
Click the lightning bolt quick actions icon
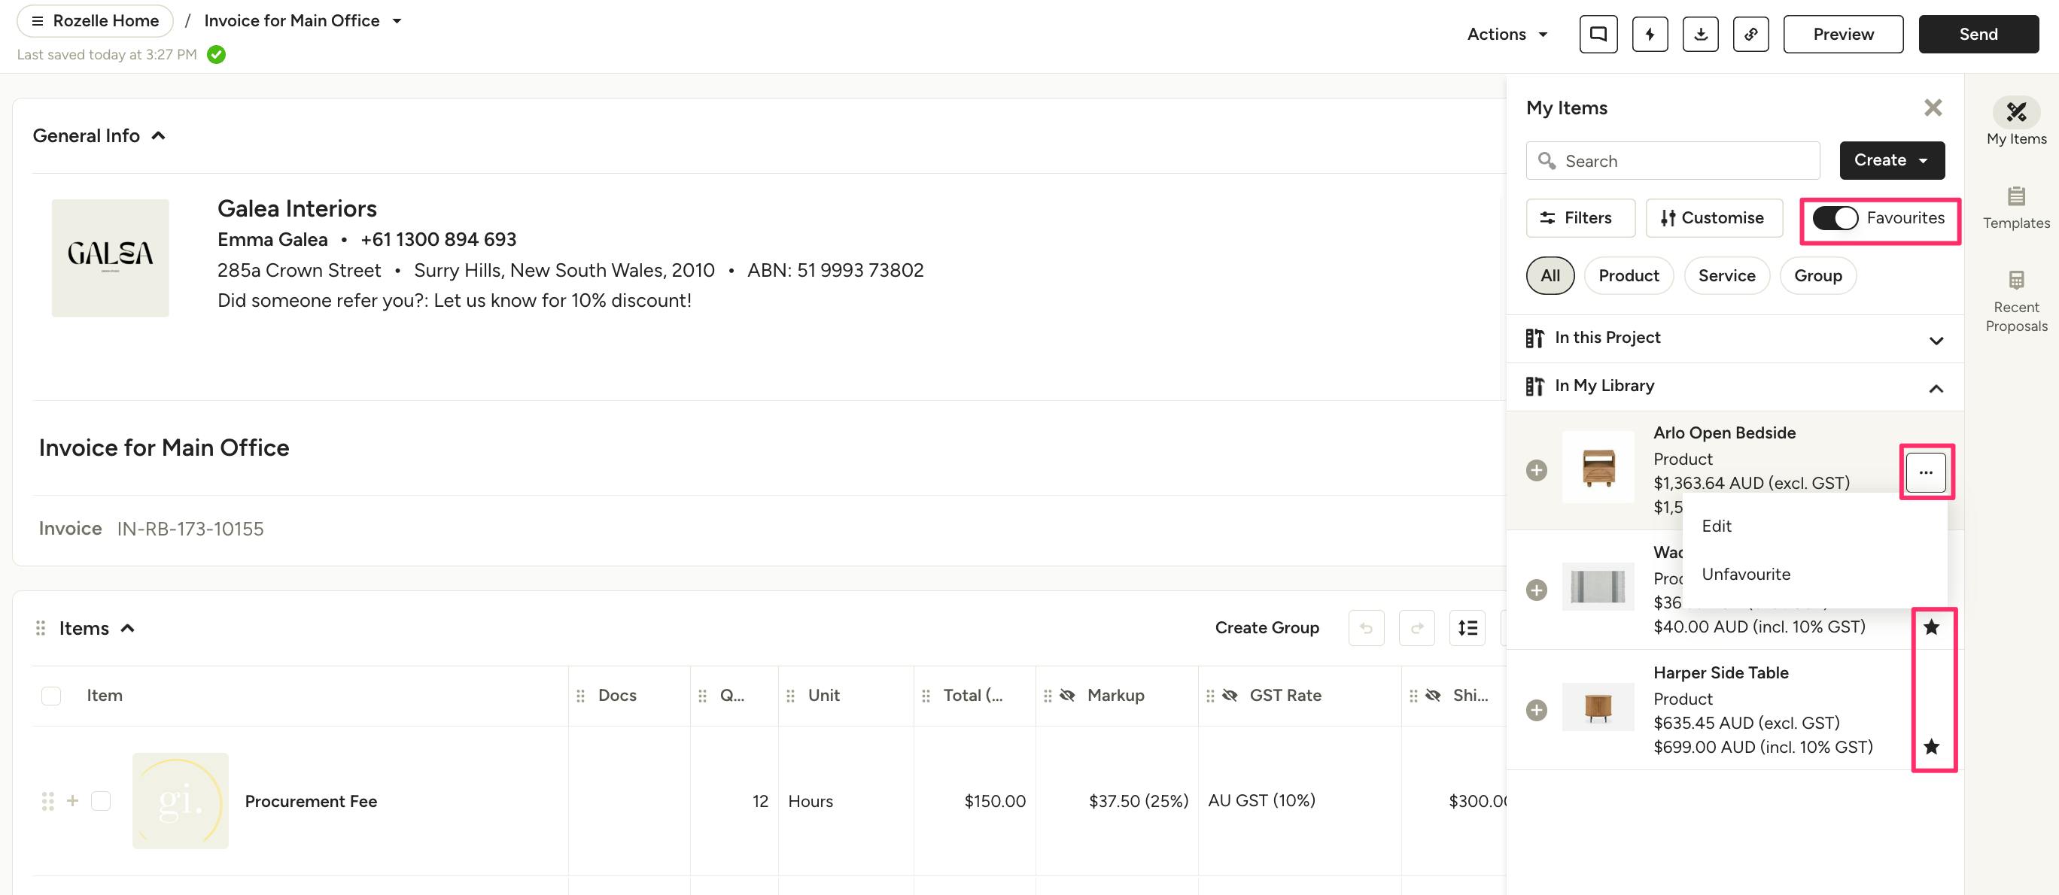1649,35
